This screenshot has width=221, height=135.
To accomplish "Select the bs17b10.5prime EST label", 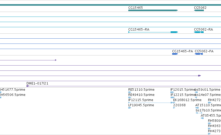I will click(208, 111).
